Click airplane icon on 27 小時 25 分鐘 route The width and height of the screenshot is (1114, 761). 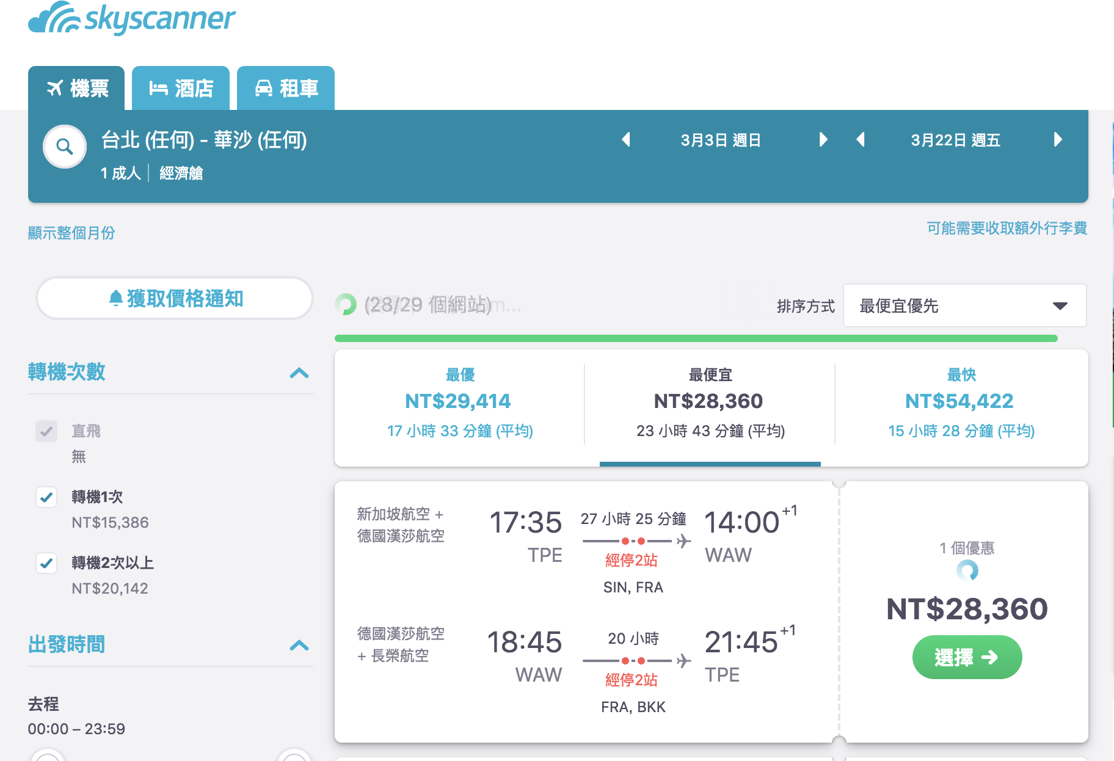pos(683,541)
